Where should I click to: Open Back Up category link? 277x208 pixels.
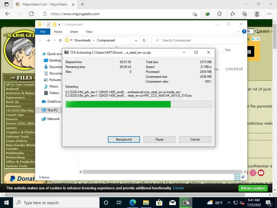coord(12,102)
